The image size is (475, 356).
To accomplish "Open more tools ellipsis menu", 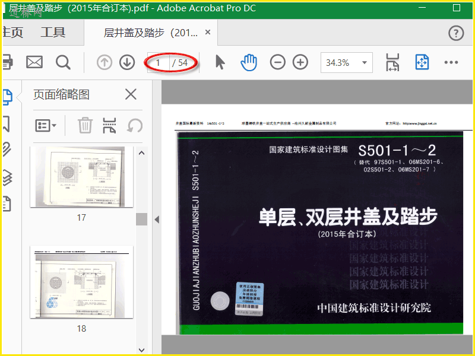I will 451,63.
